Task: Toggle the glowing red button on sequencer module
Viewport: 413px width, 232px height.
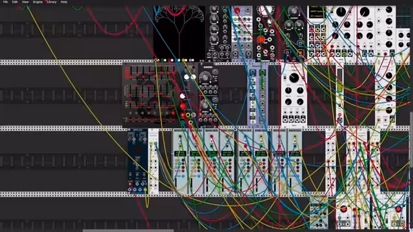Action: click(x=183, y=106)
